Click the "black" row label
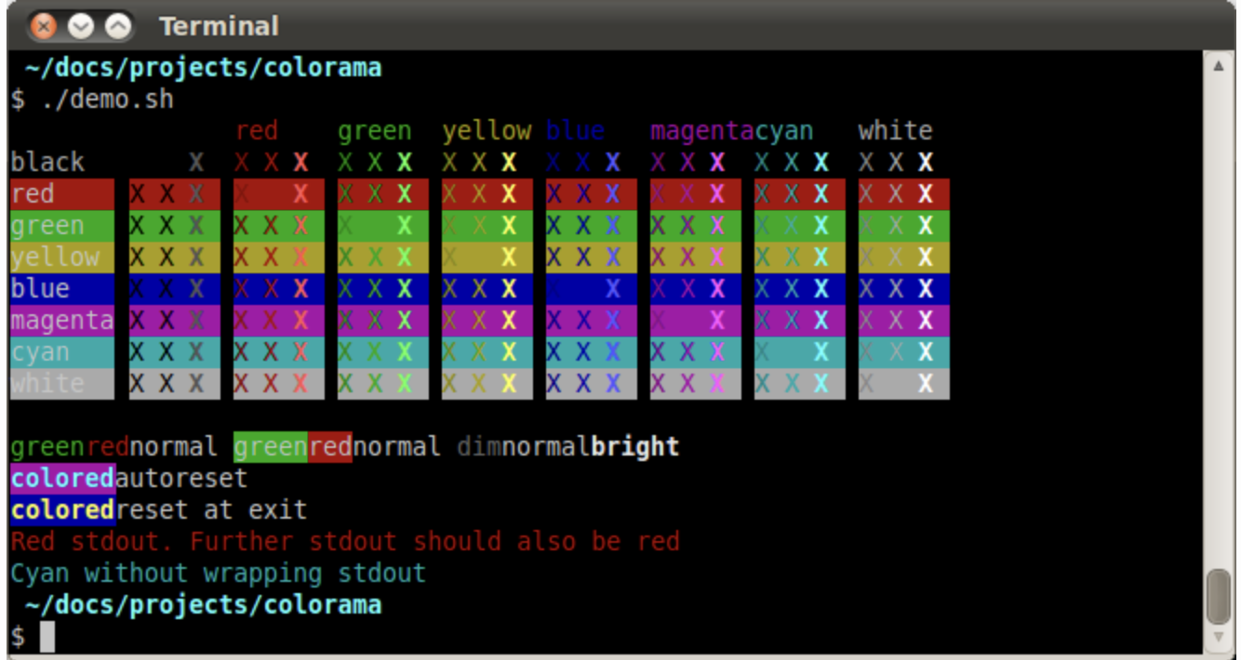 point(47,162)
